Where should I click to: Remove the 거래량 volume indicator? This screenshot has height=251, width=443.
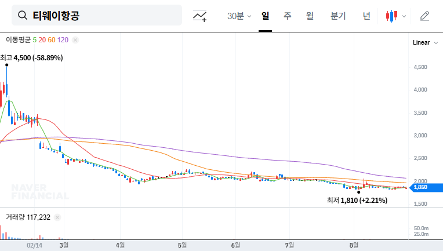pyautogui.click(x=57, y=217)
